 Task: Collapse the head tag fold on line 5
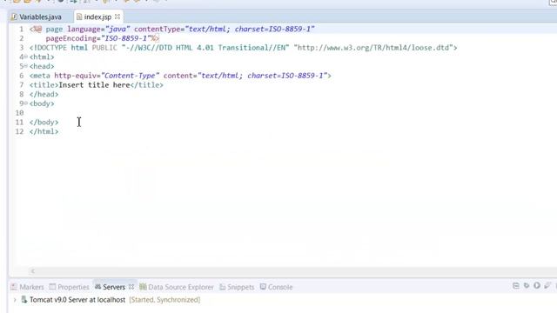[25, 66]
